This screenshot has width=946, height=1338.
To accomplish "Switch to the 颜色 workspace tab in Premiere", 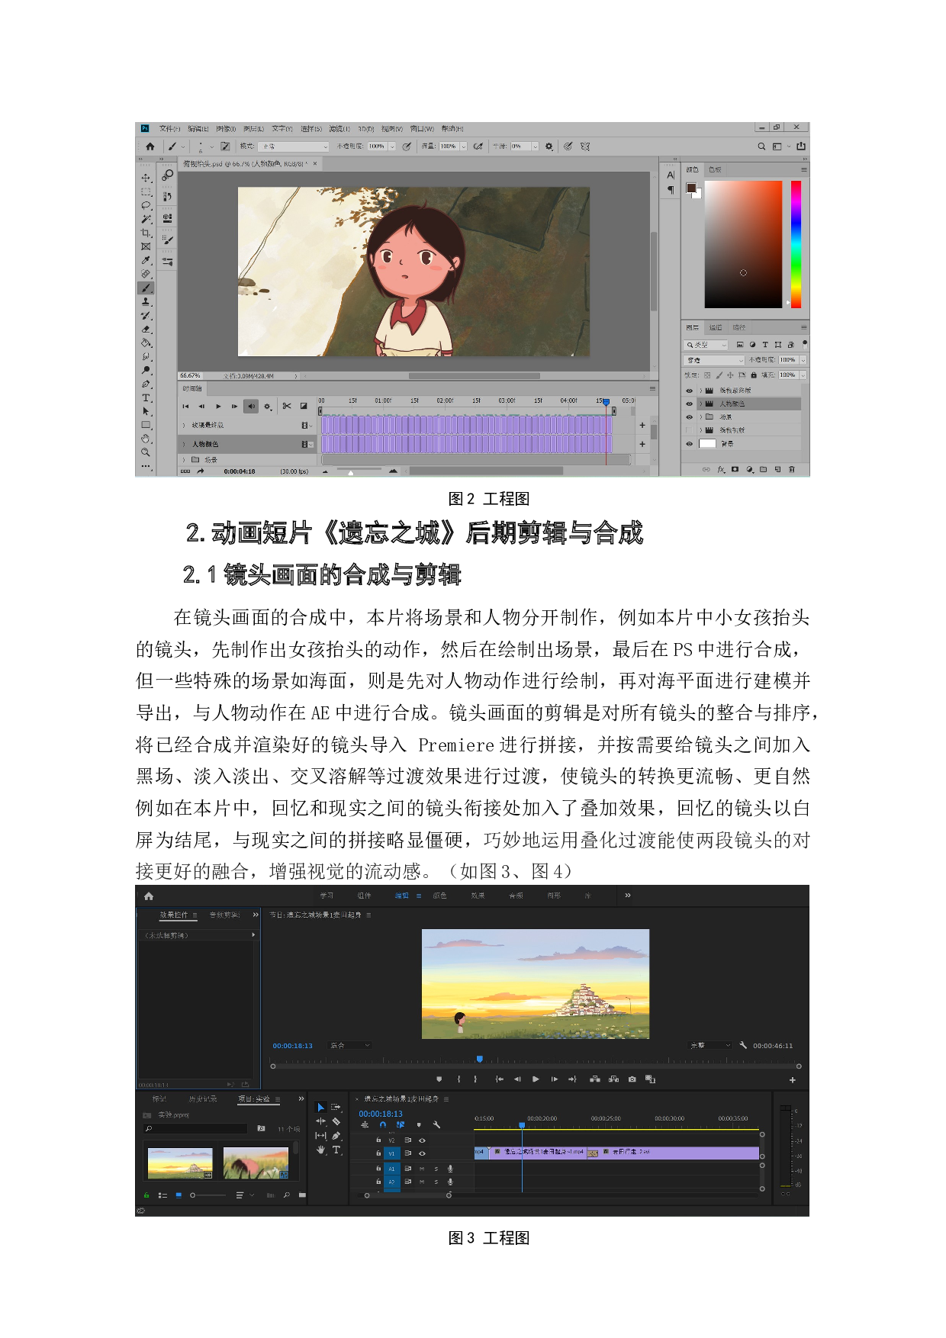I will coord(440,896).
